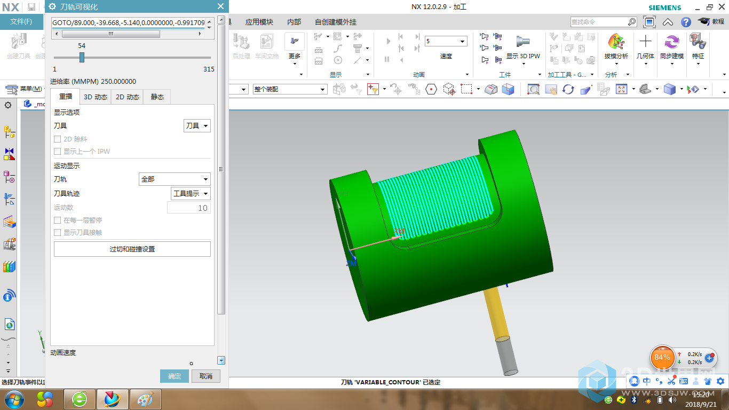Open the 文件(F) file menu
Screen dimensions: 729x410
21,22
